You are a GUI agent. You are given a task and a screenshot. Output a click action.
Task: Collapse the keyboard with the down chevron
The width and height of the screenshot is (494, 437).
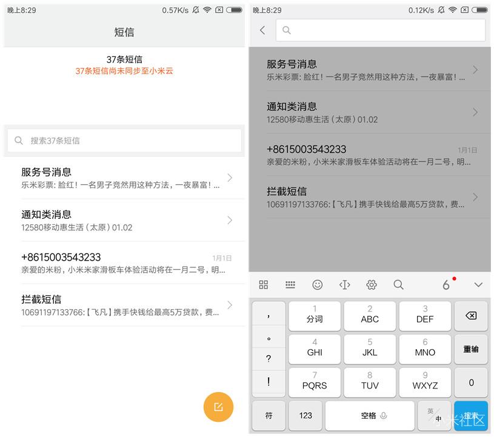pos(478,285)
